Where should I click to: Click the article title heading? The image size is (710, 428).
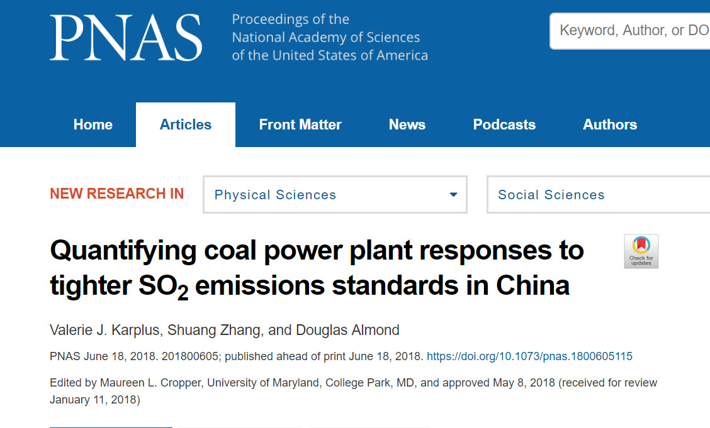(x=317, y=268)
